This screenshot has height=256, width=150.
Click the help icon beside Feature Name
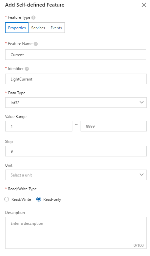36,44
